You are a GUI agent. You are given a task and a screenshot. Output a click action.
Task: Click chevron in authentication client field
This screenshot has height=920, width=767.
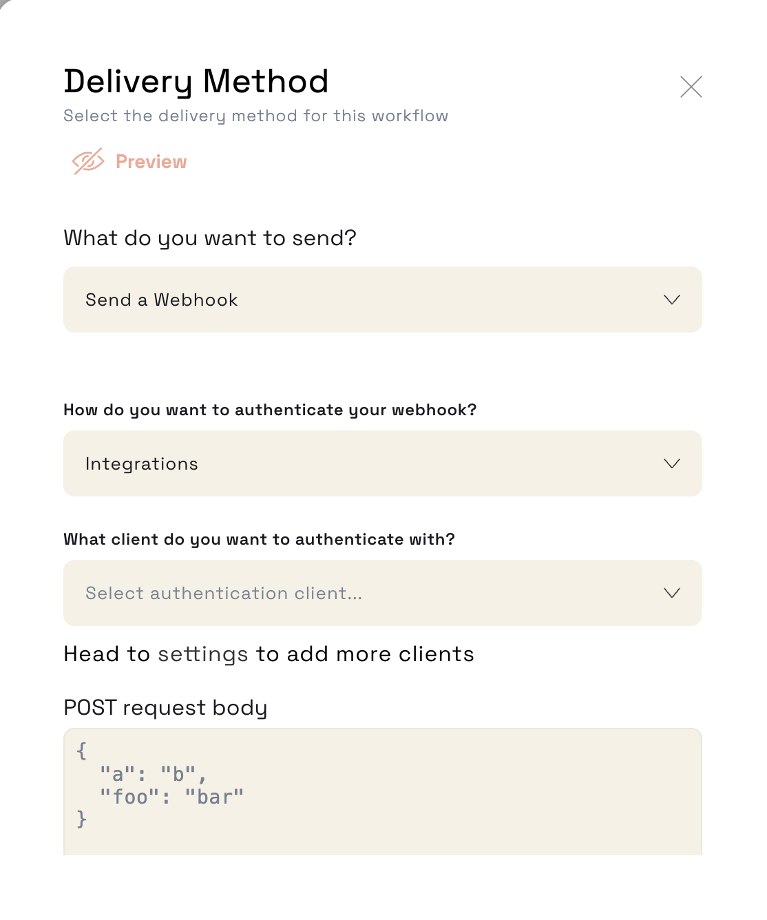[672, 593]
